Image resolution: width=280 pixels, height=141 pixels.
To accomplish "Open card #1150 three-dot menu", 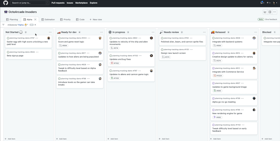I will pos(140,56).
